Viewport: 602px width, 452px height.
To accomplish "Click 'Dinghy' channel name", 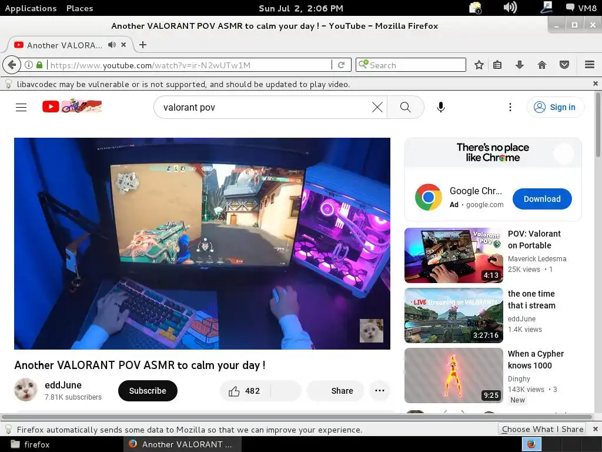I will pyautogui.click(x=519, y=378).
